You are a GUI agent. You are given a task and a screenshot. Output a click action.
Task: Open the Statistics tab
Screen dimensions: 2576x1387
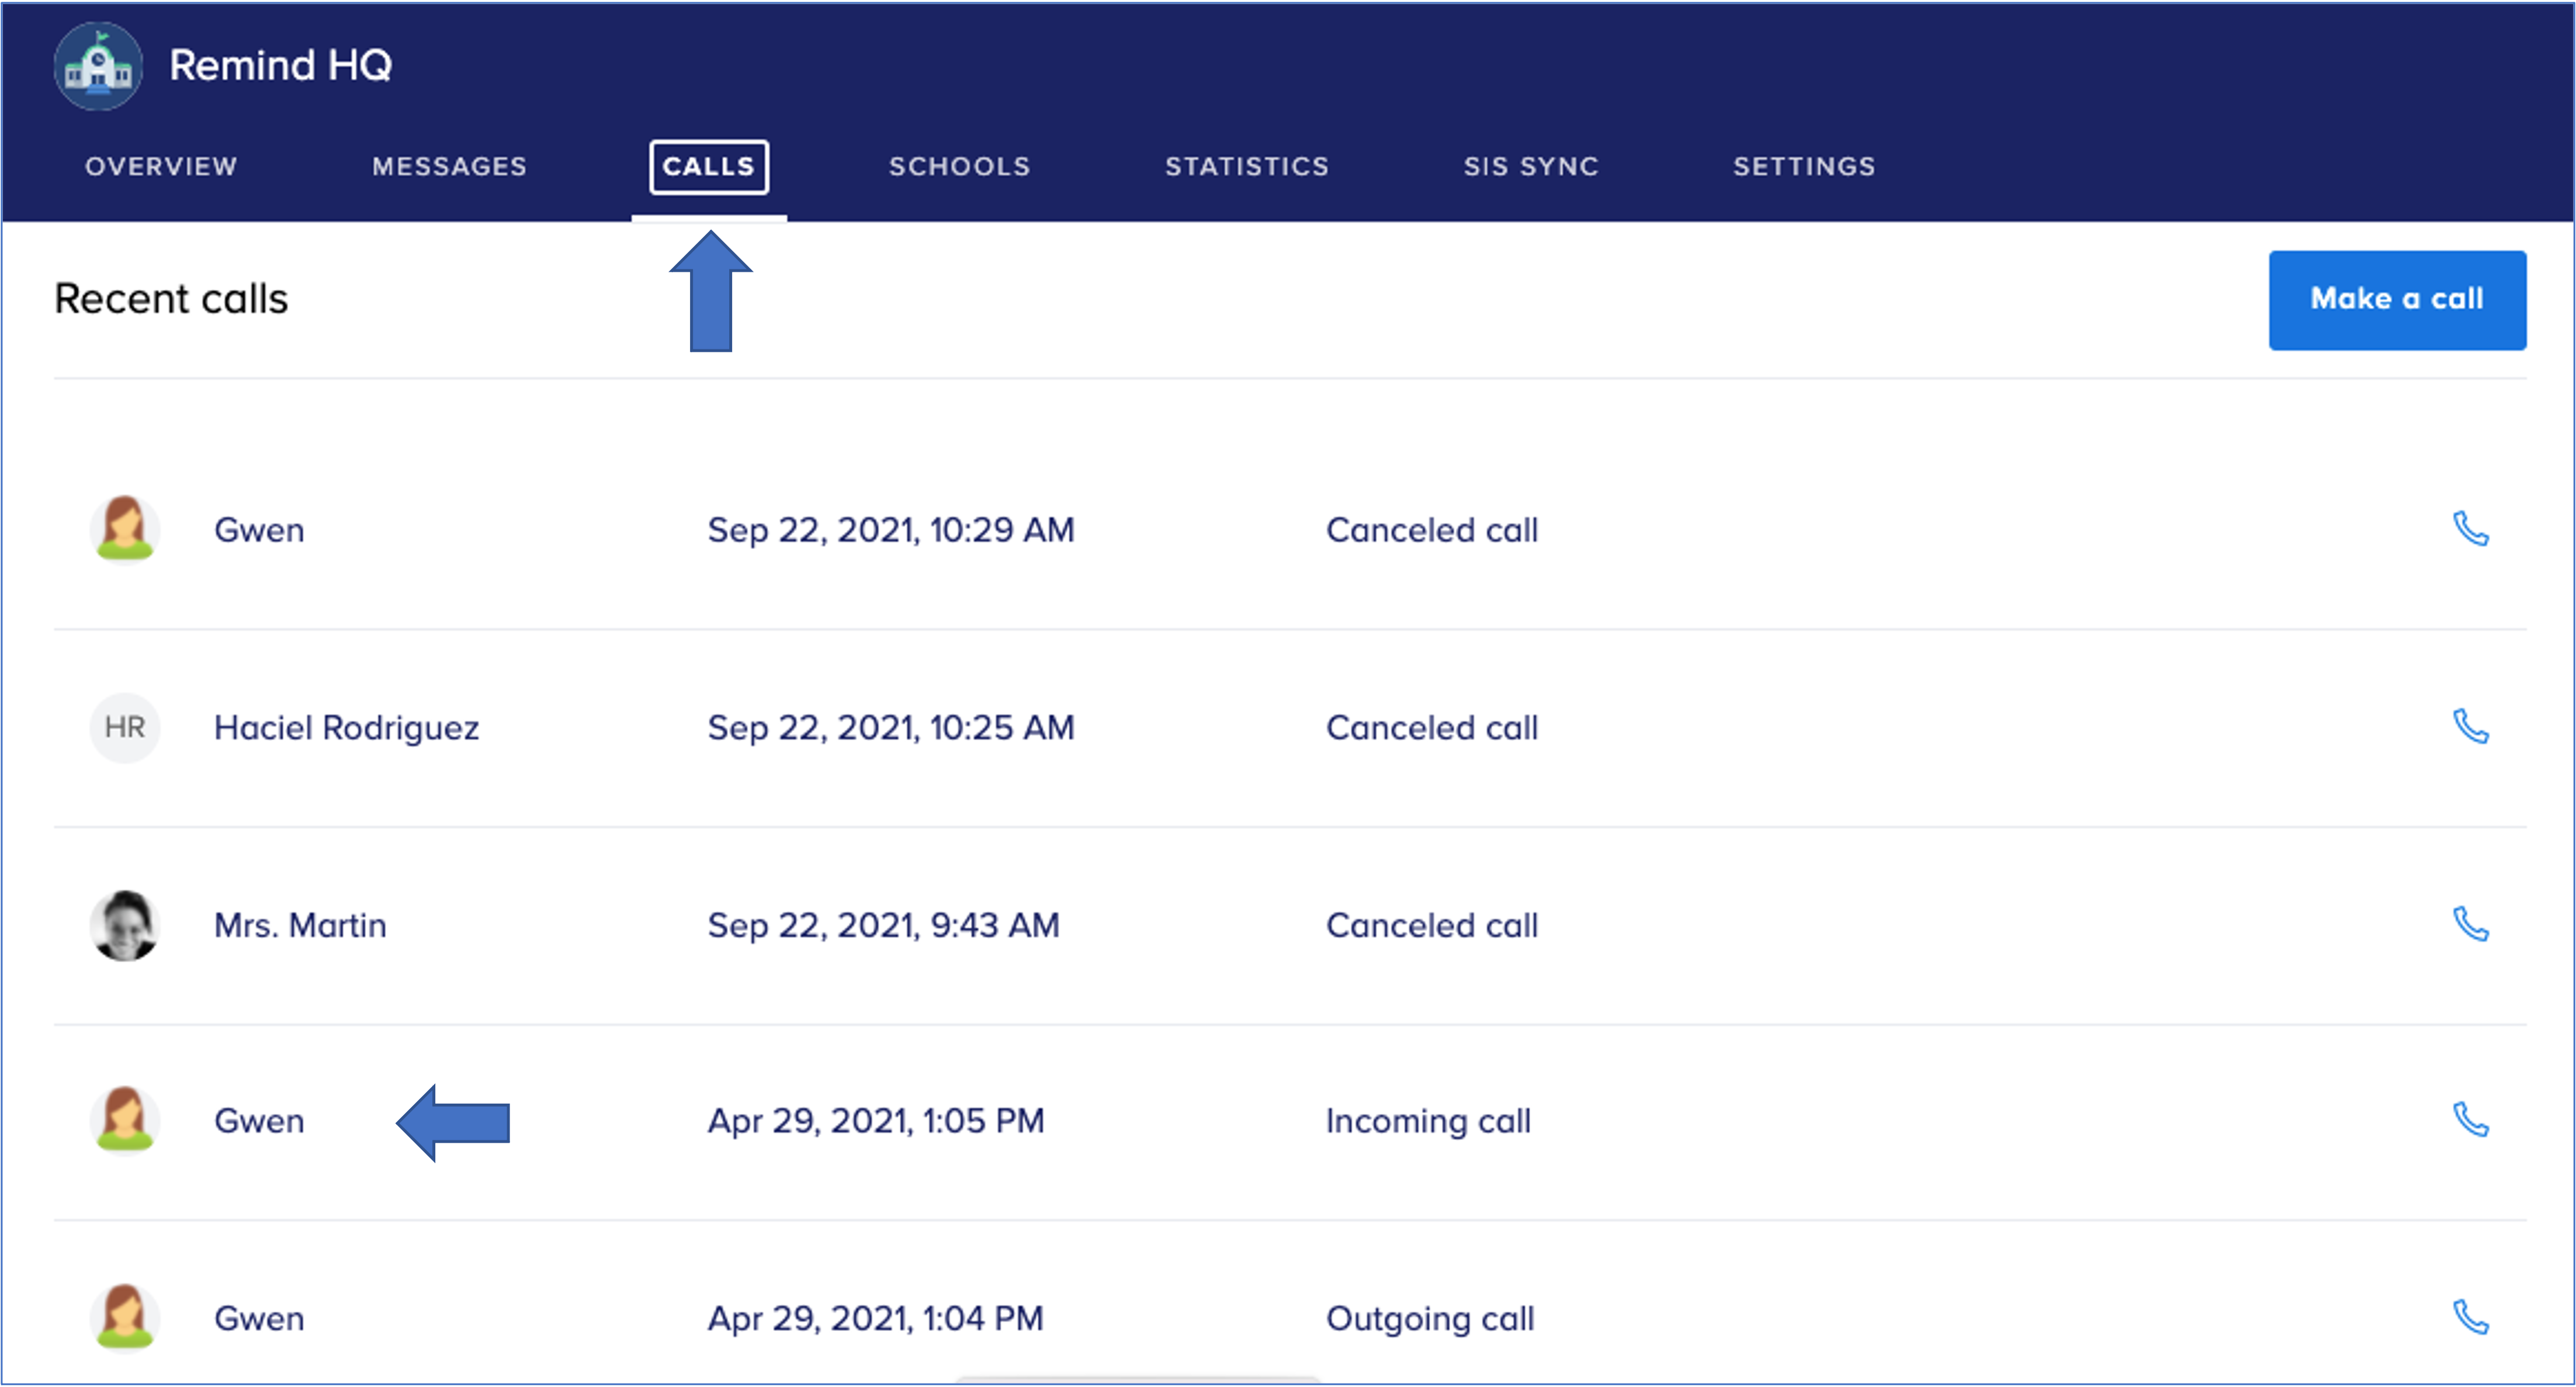pyautogui.click(x=1246, y=166)
